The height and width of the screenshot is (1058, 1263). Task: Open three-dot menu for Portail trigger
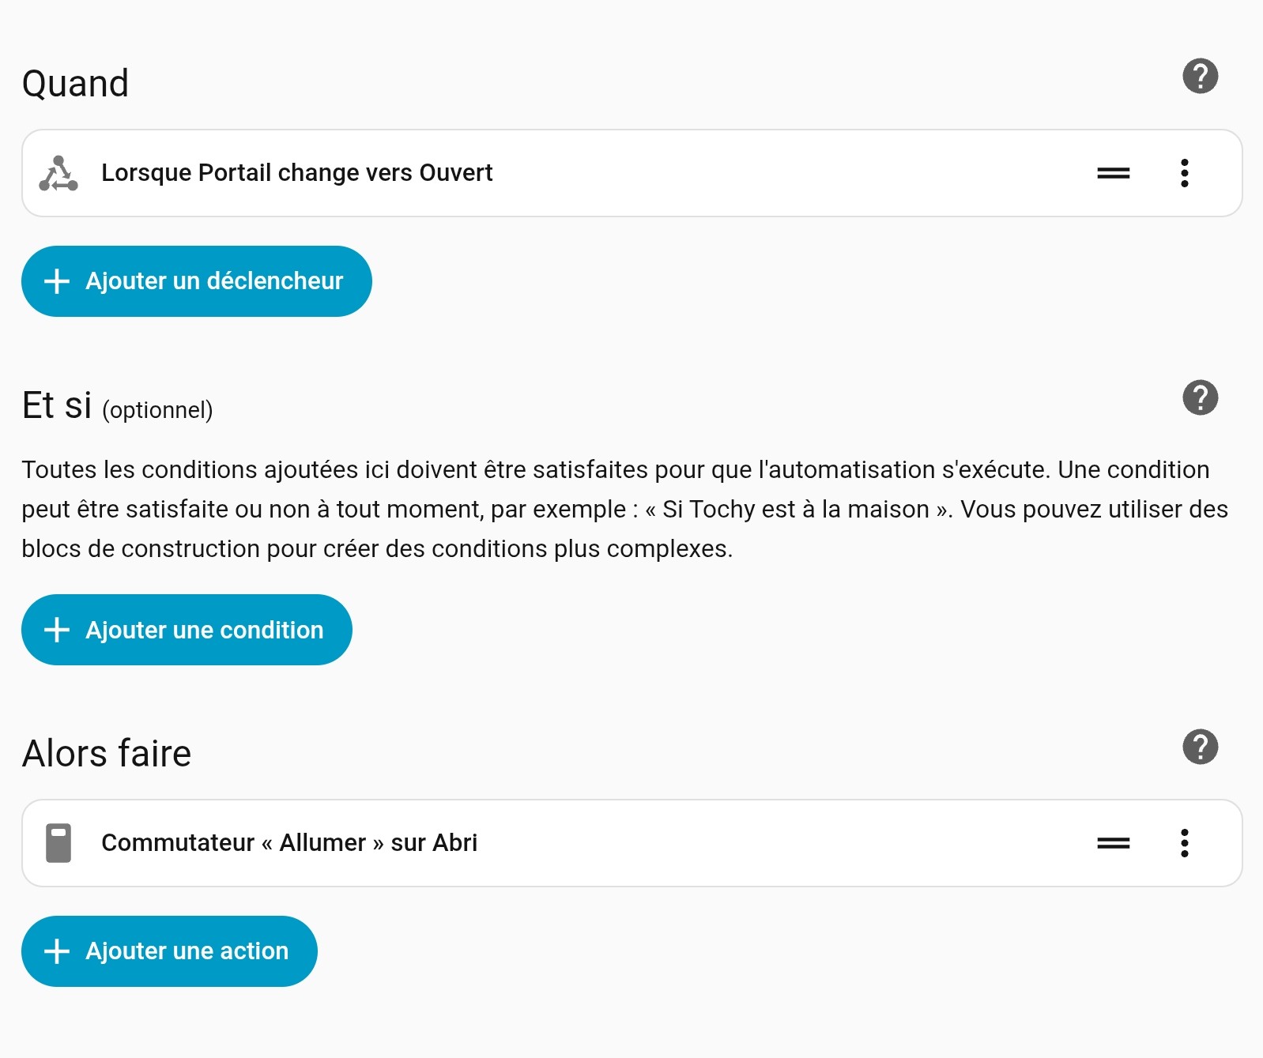[x=1184, y=173]
